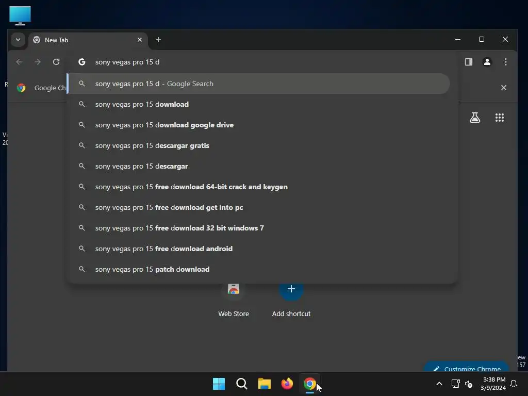Open the side panel icon

(468, 62)
